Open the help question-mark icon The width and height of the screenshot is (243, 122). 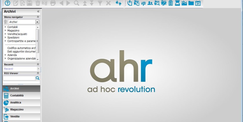pos(7,3)
